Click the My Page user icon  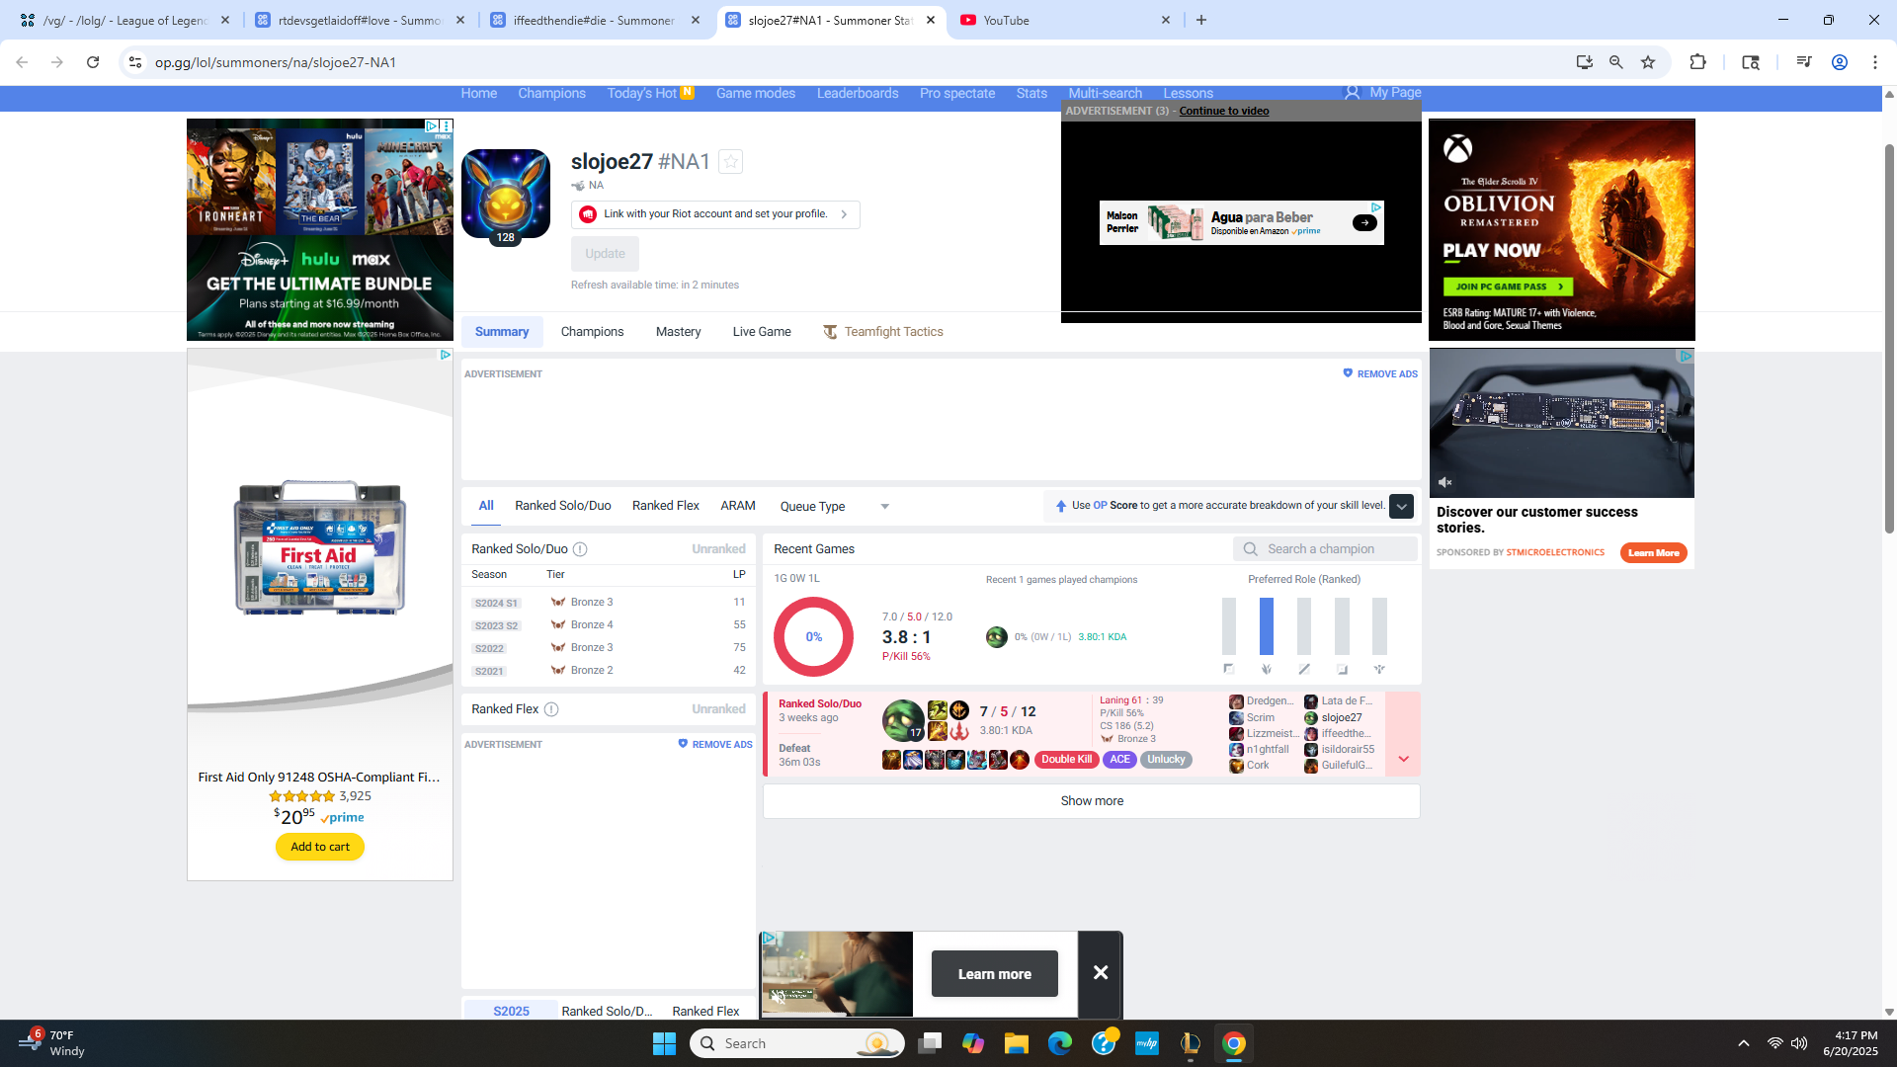coord(1352,93)
